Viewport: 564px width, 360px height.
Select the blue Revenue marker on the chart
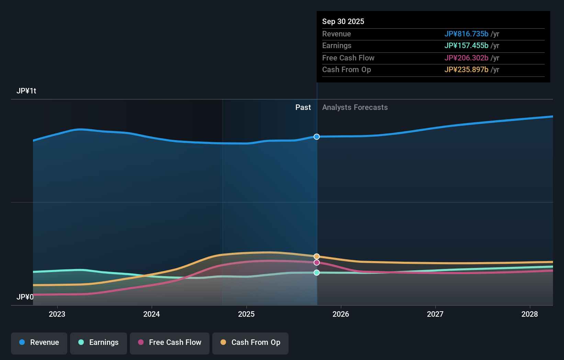coord(316,136)
